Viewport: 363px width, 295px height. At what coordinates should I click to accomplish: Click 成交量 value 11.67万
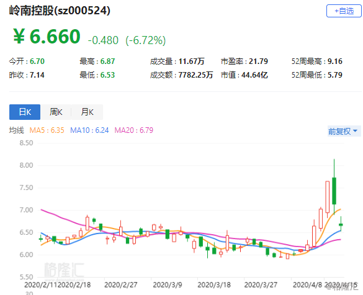point(192,61)
